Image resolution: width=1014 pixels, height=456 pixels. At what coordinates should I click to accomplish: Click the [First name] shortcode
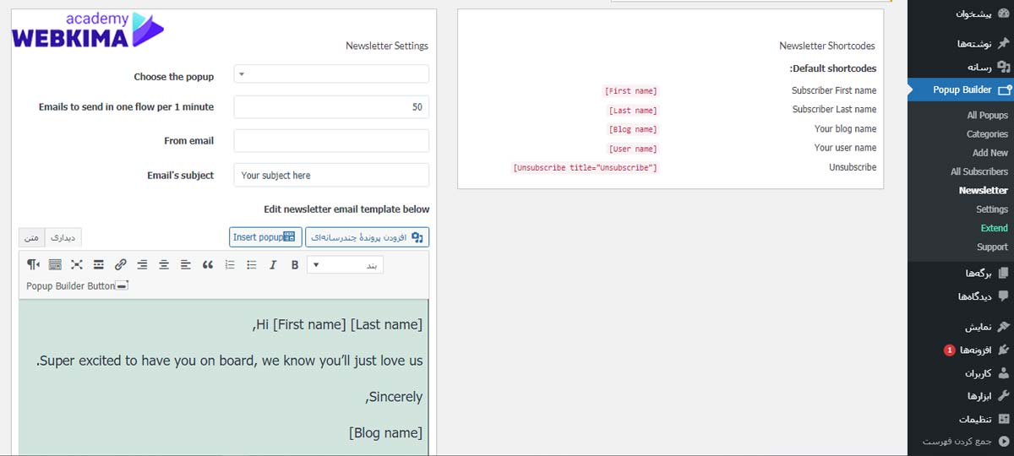pyautogui.click(x=630, y=91)
